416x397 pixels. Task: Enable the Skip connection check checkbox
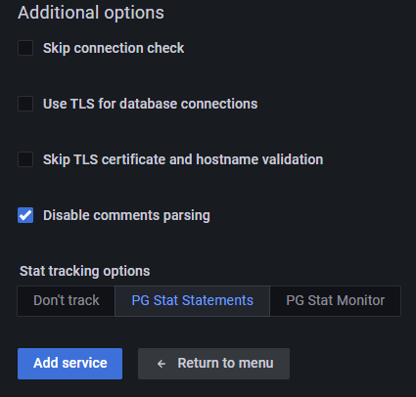pyautogui.click(x=25, y=48)
